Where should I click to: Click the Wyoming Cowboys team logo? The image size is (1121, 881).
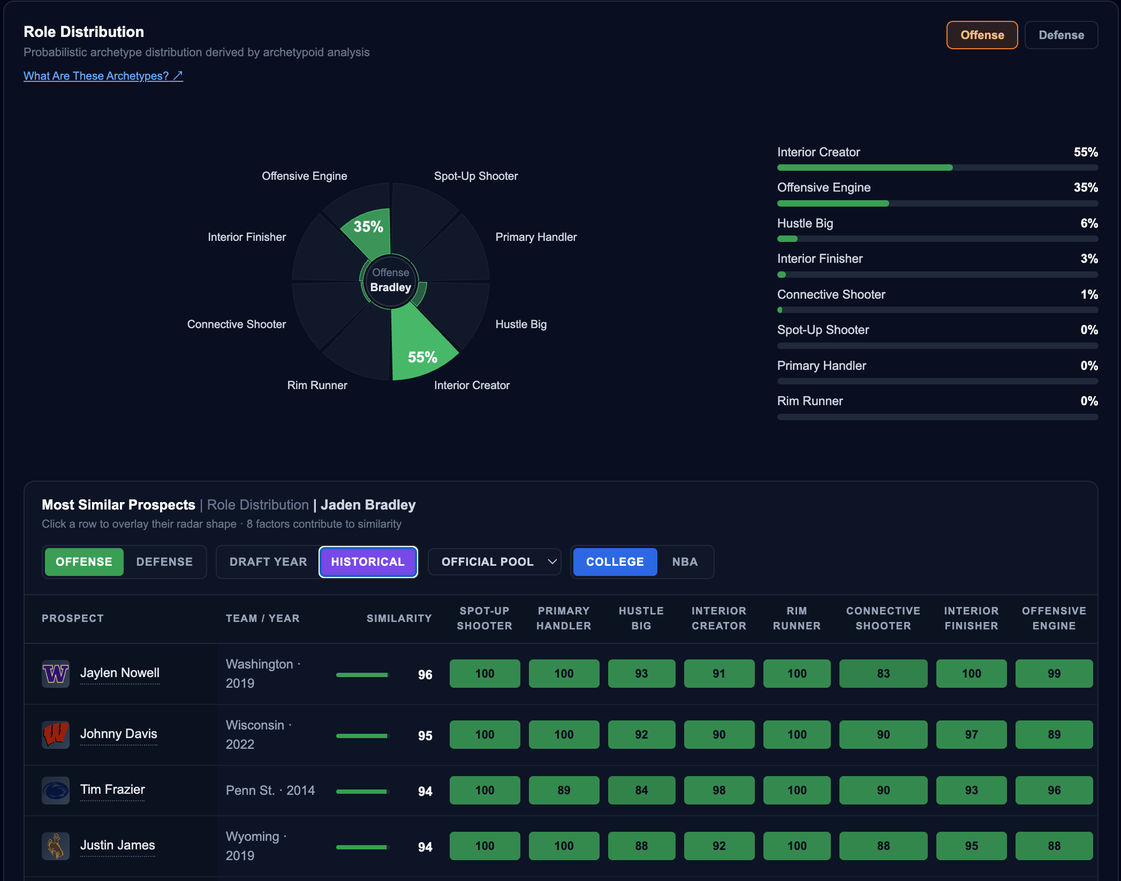56,846
